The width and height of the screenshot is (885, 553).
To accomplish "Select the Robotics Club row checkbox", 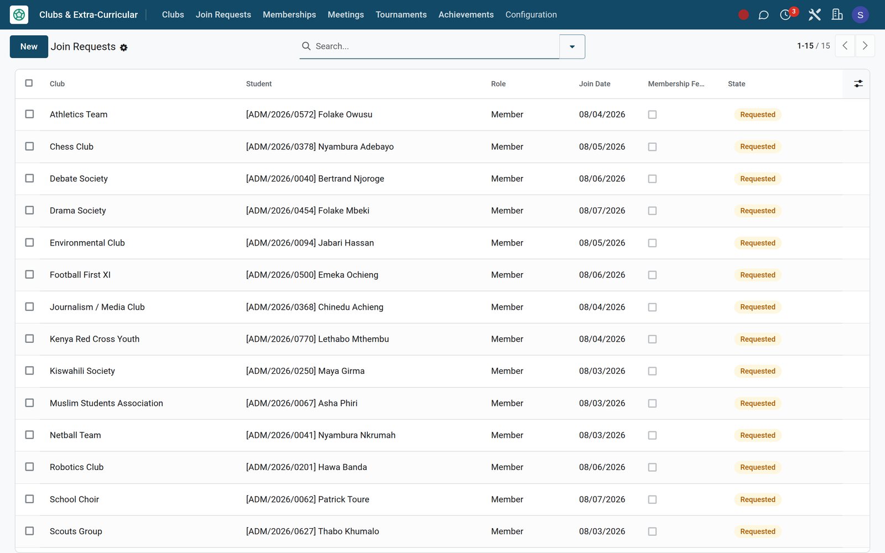I will tap(29, 467).
